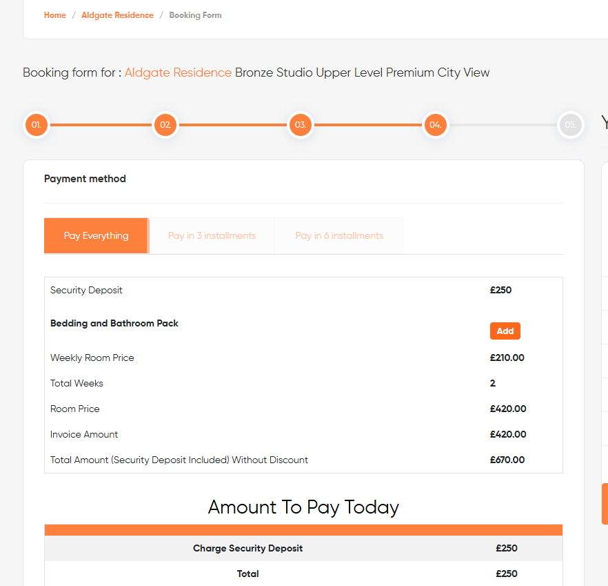Click the Booking Form breadcrumb text
This screenshot has width=608, height=586.
coord(196,15)
